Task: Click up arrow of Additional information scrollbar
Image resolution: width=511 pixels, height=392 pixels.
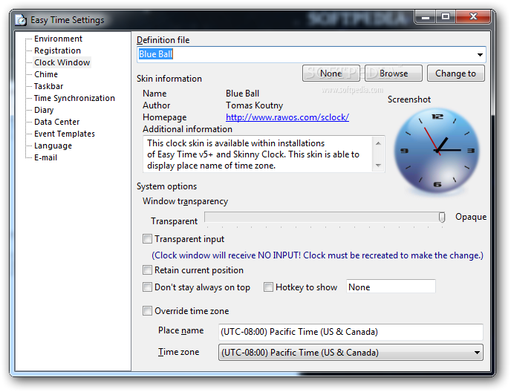Action: [x=378, y=143]
